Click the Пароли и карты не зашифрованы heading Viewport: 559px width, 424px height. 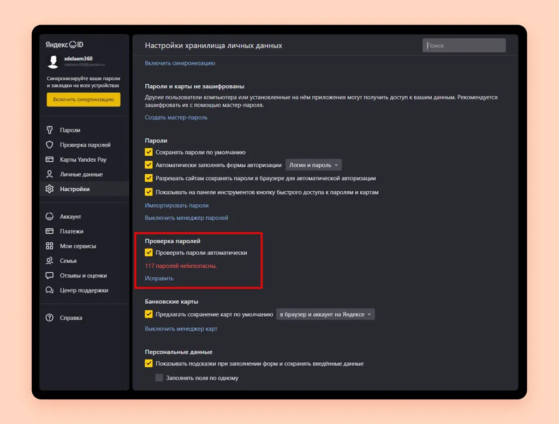[x=194, y=86]
